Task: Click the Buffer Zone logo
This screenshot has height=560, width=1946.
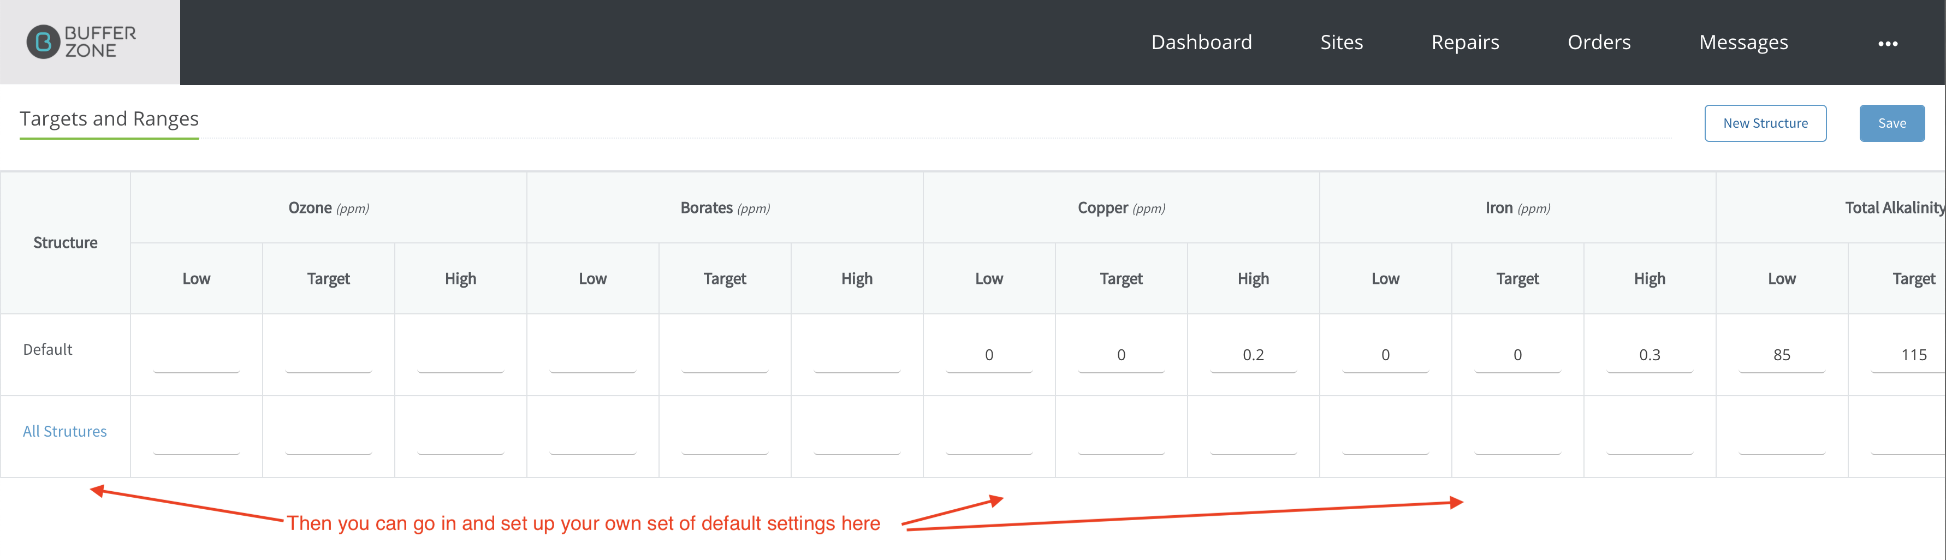Action: point(81,42)
